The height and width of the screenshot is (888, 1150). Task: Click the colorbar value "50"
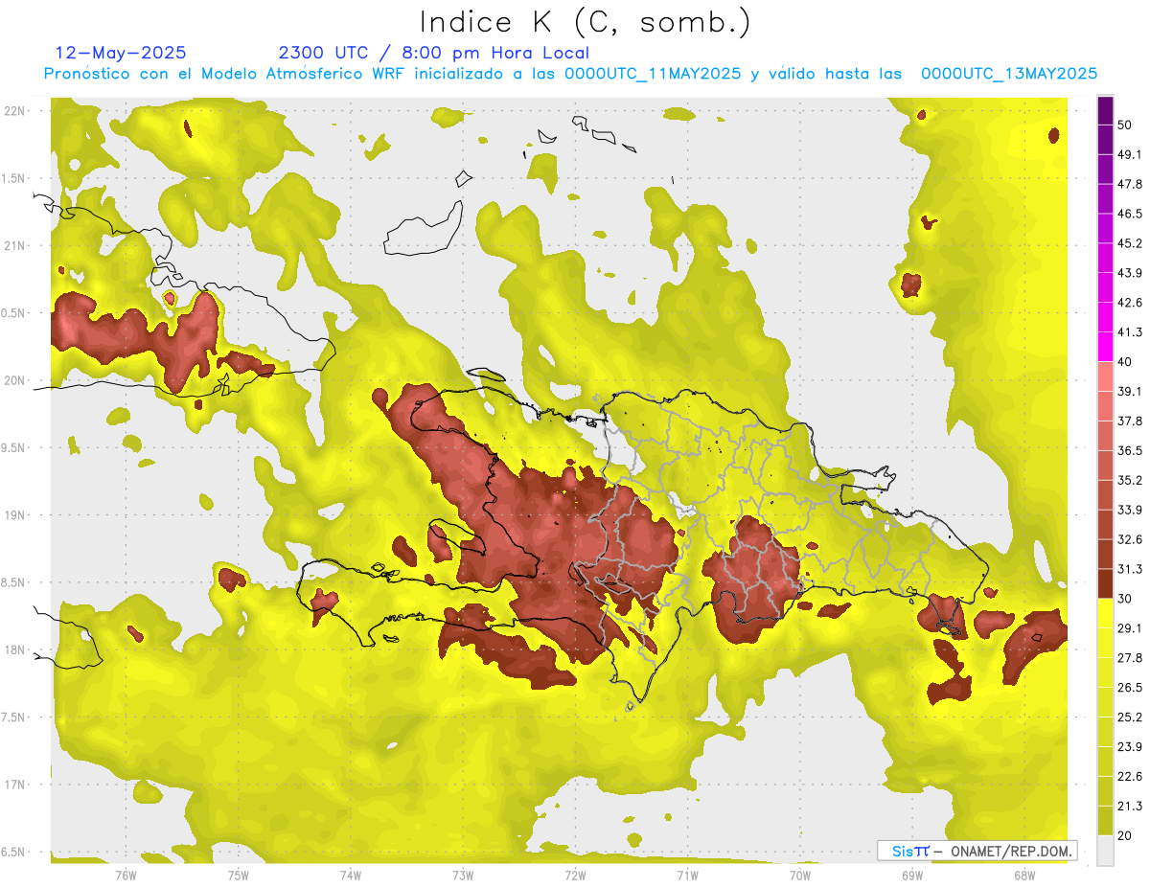click(x=1125, y=125)
